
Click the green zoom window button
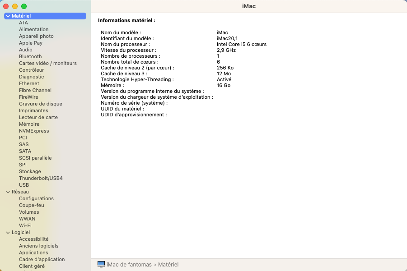coord(24,6)
